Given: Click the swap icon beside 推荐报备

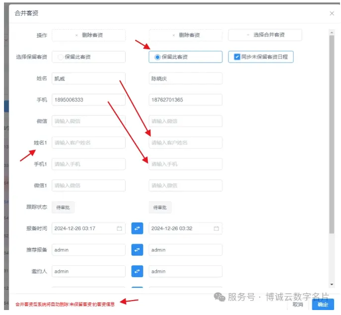Looking at the screenshot, I should tap(137, 249).
